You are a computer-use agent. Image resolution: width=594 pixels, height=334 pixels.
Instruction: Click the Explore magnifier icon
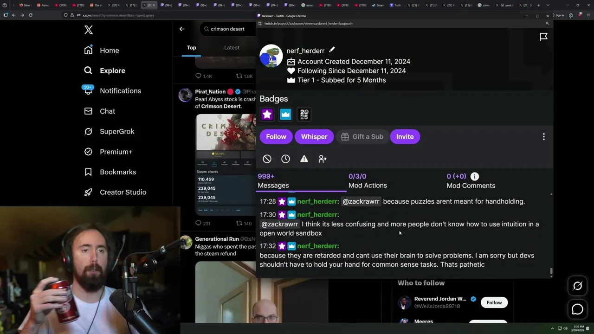[x=88, y=71]
